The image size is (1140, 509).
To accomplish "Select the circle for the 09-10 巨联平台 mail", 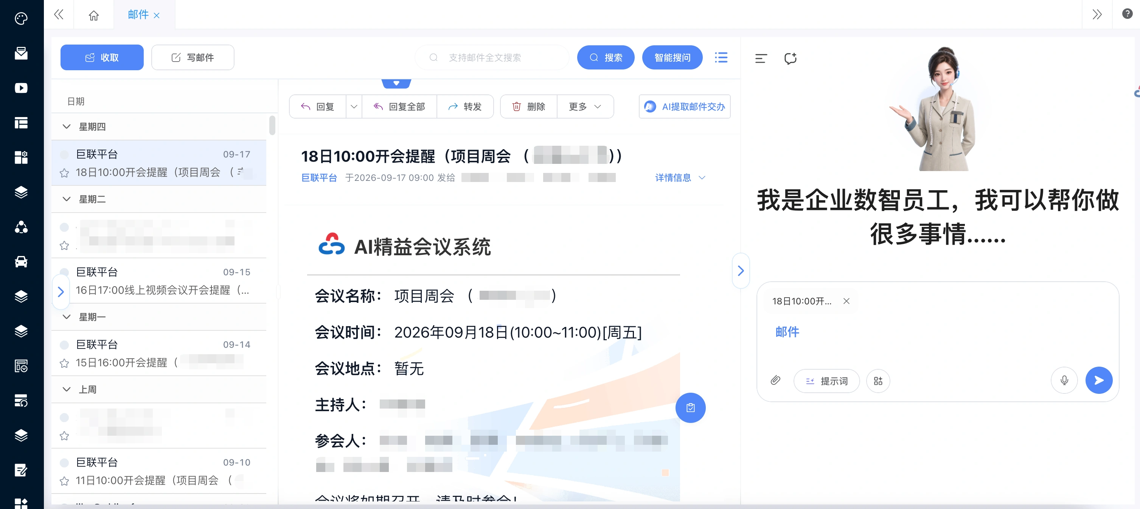I will [x=64, y=463].
